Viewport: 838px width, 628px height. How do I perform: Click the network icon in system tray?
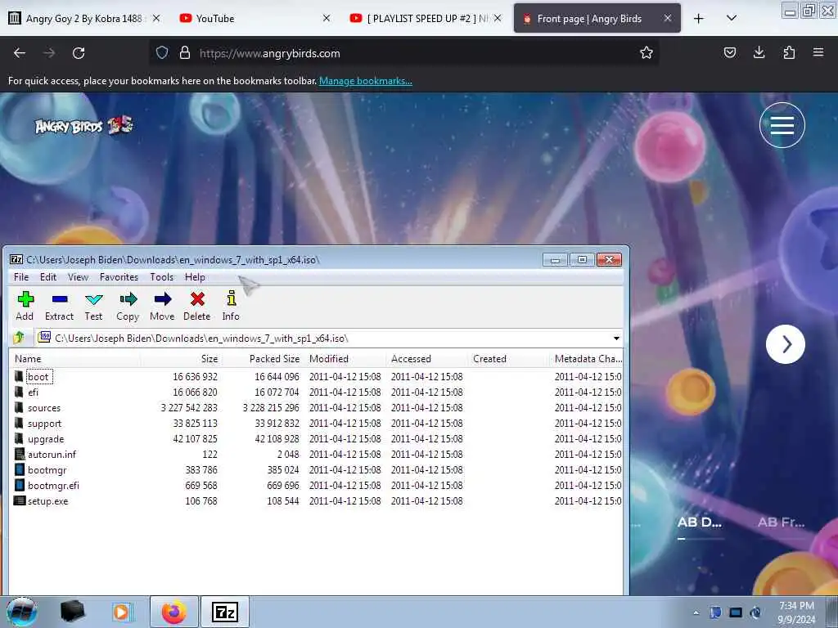tap(736, 612)
